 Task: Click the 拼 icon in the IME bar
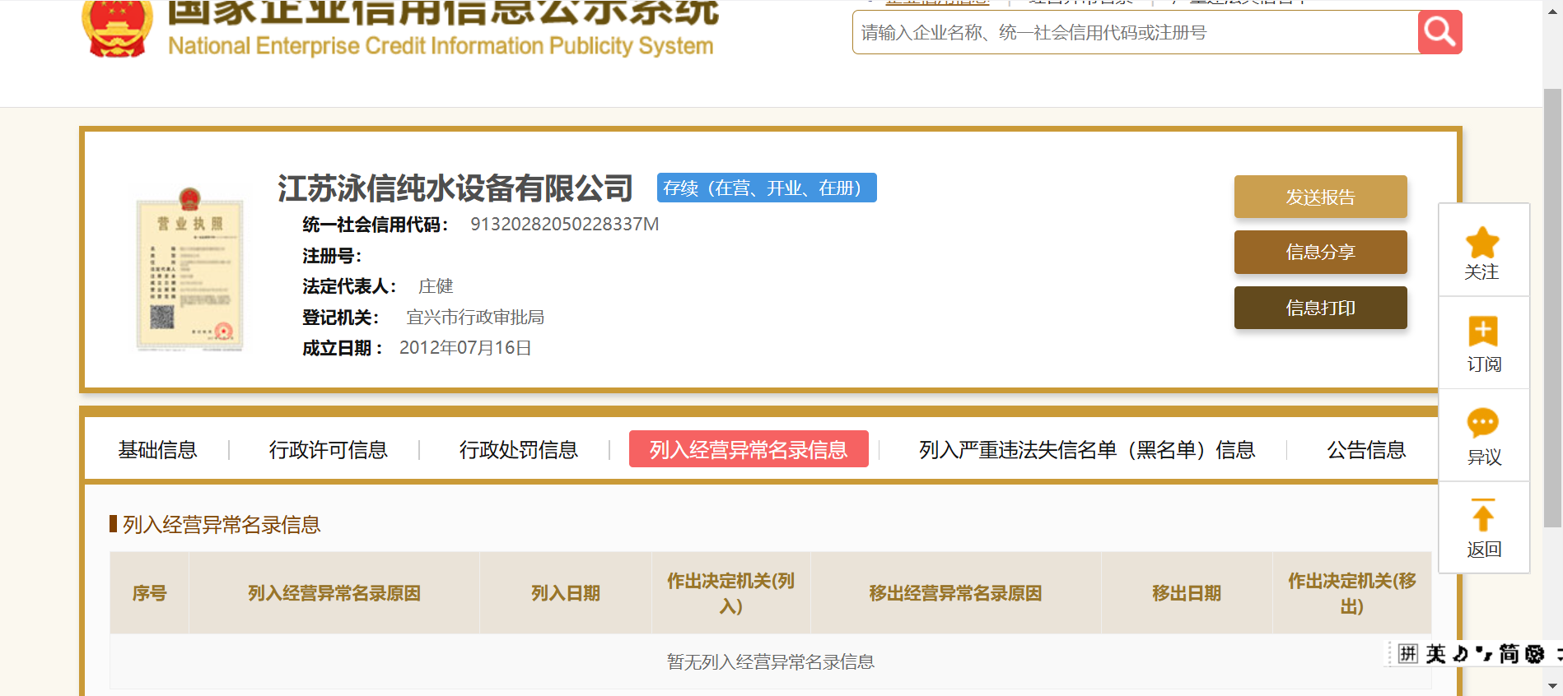[1408, 654]
